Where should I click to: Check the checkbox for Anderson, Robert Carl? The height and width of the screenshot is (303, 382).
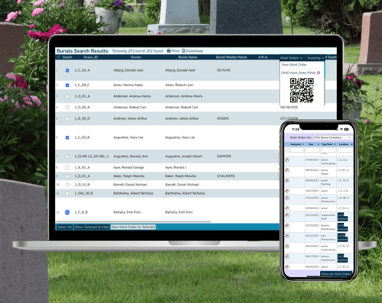tap(67, 108)
